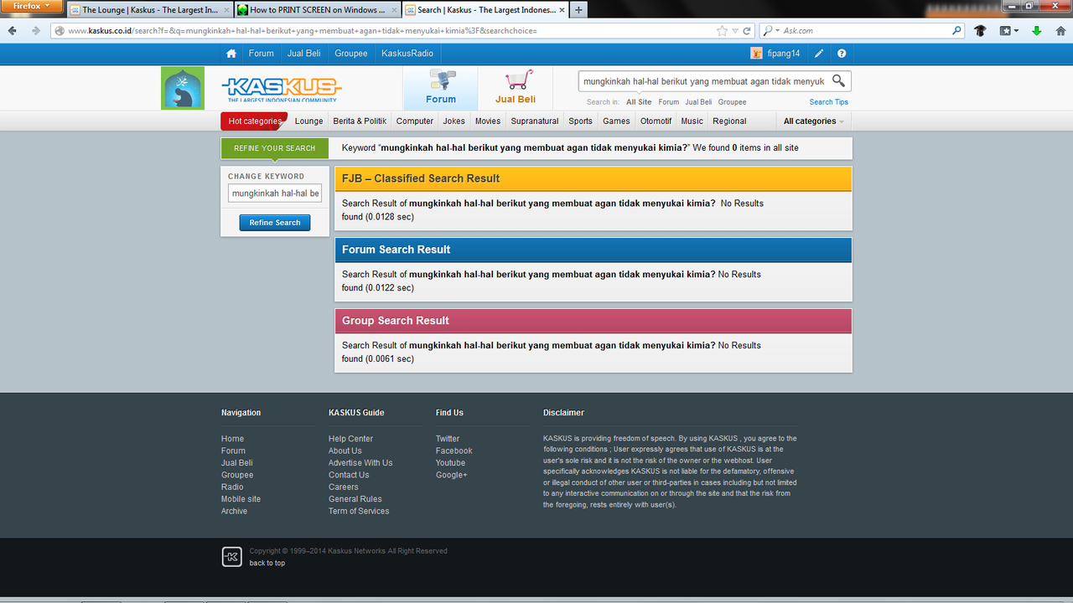Click the Ask.com search magnifier icon
Screen dimensions: 1073x603
click(957, 31)
